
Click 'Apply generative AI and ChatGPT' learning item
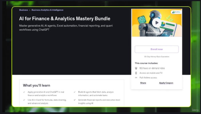pos(46,94)
